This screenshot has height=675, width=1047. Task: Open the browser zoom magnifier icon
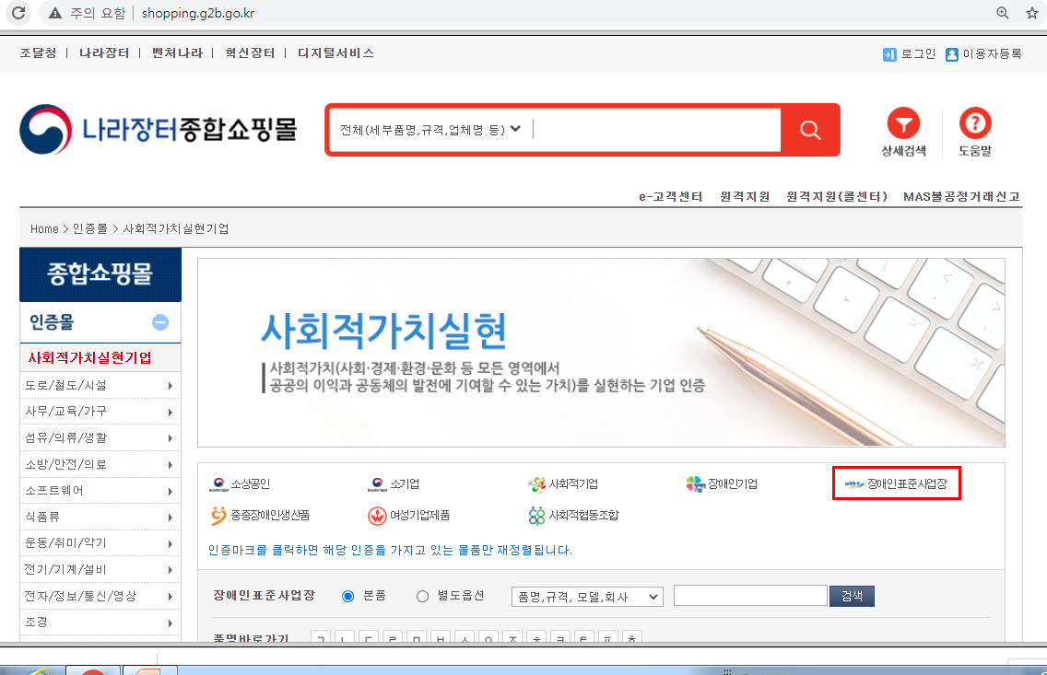pos(1002,13)
